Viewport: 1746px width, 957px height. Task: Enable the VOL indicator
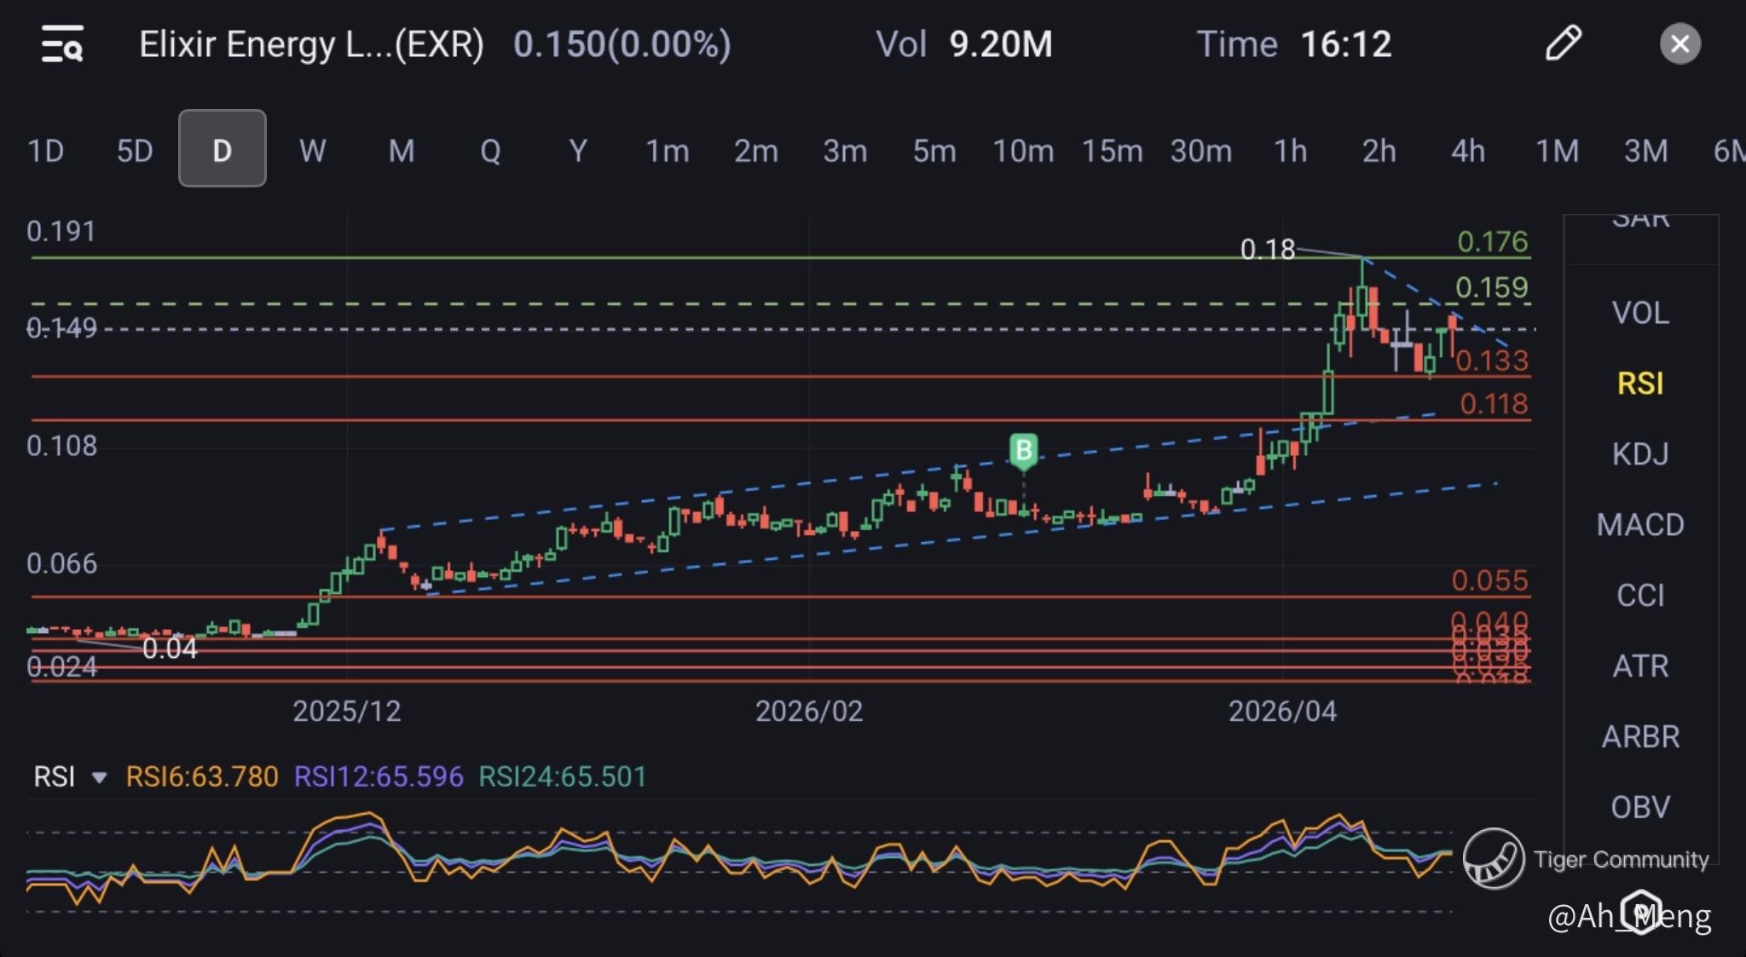(1639, 313)
